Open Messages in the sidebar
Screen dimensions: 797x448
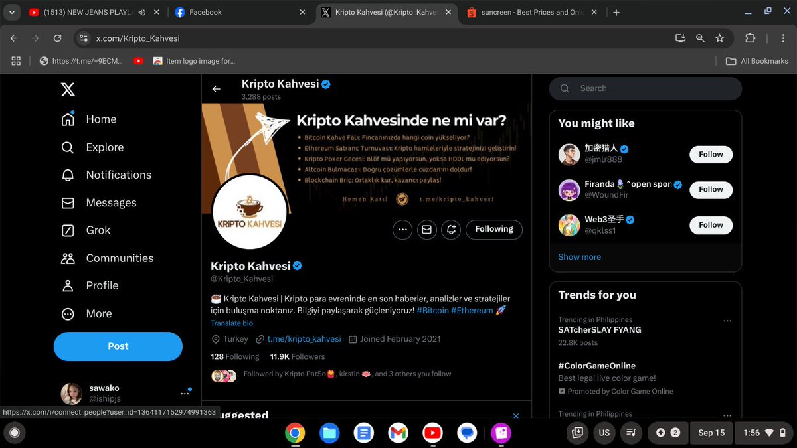point(99,202)
